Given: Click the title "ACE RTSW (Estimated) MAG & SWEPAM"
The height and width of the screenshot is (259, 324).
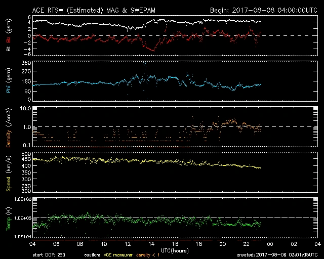Looking at the screenshot, I should pos(94,10).
